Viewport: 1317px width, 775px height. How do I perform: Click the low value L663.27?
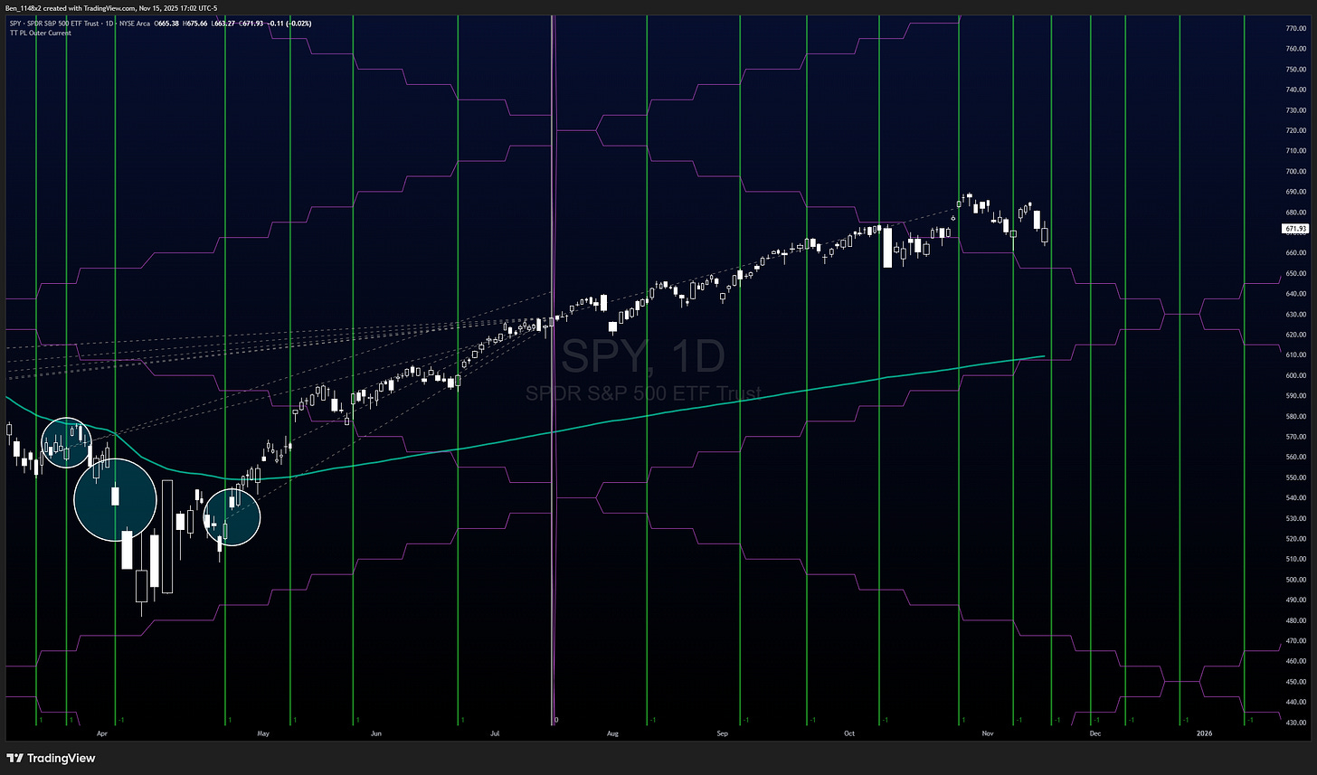pyautogui.click(x=223, y=24)
